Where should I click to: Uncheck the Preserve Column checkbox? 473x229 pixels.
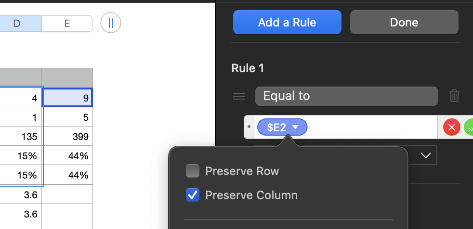click(193, 195)
